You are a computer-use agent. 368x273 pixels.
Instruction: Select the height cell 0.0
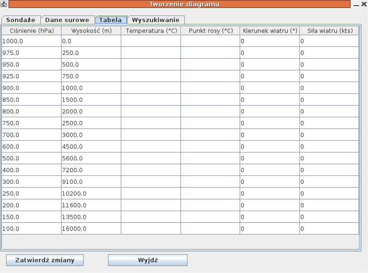pyautogui.click(x=91, y=41)
